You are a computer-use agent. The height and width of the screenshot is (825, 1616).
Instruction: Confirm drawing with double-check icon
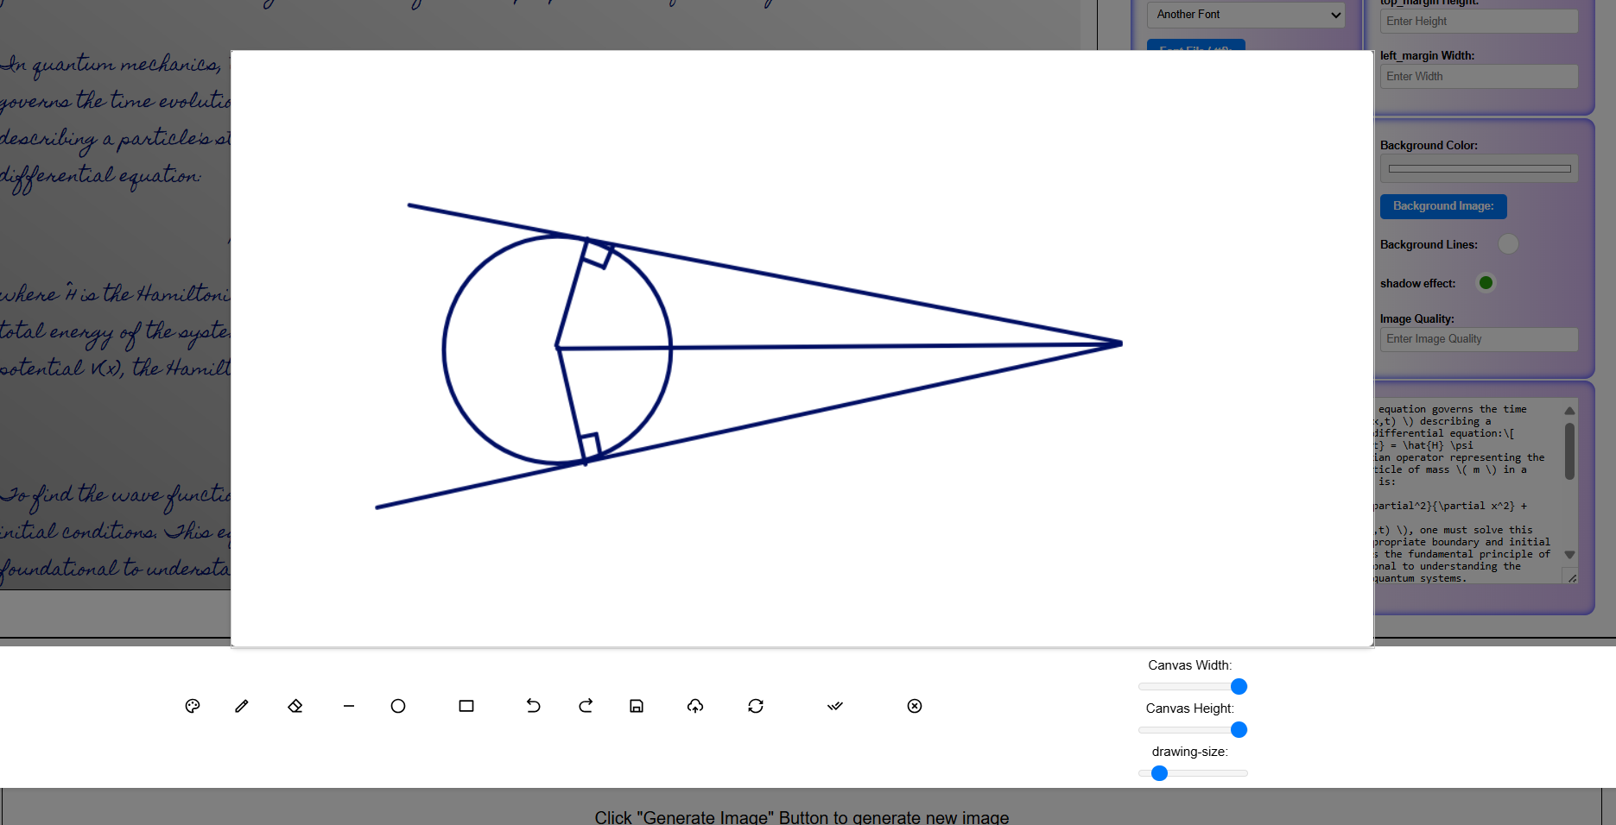pos(835,706)
